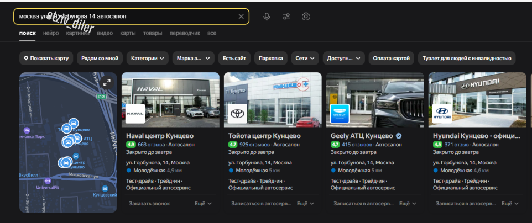Viewport: 532px width, 223px height.
Task: Switch to the карты tab
Action: point(128,33)
